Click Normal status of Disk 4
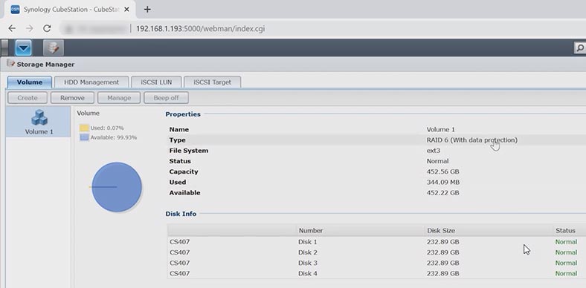This screenshot has width=586, height=288. [x=566, y=273]
